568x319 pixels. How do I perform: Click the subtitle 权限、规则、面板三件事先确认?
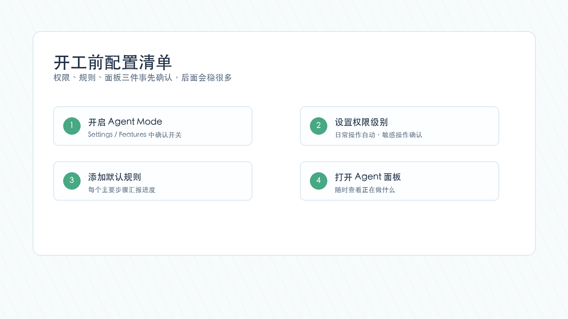click(x=113, y=78)
